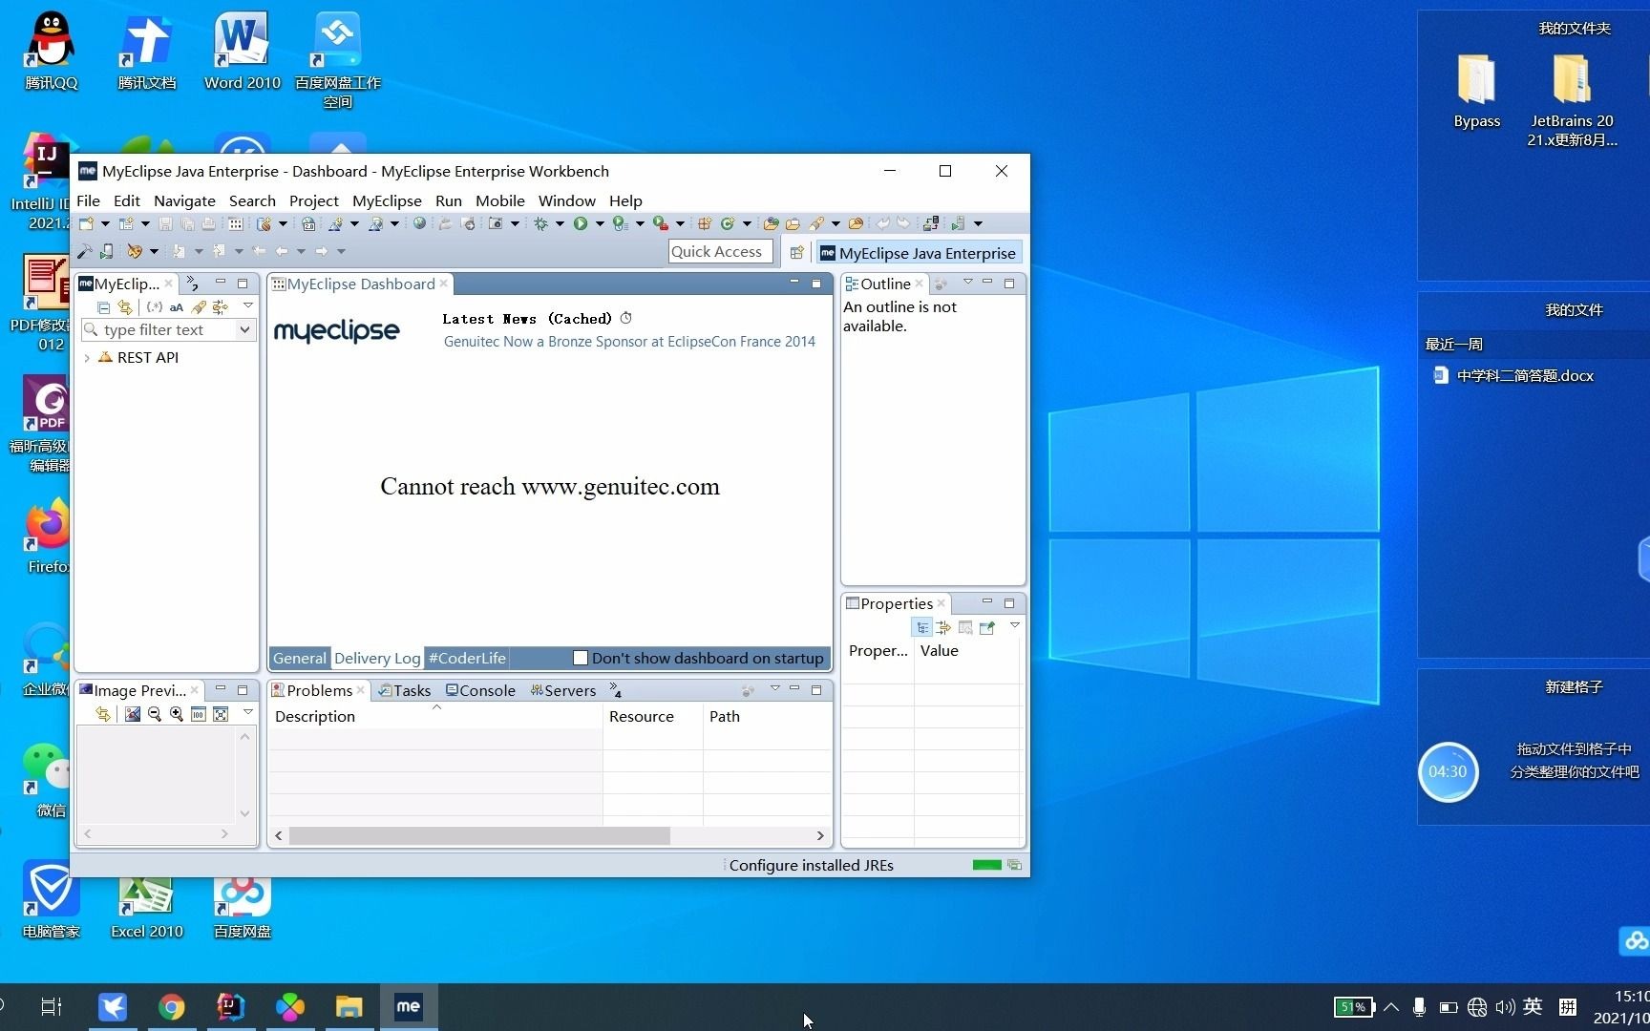Click the Word 2010 desktop shortcut
Viewport: 1650px width, 1031px height.
(x=242, y=52)
